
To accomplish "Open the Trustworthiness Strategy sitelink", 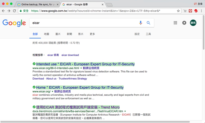I will 73,78.
